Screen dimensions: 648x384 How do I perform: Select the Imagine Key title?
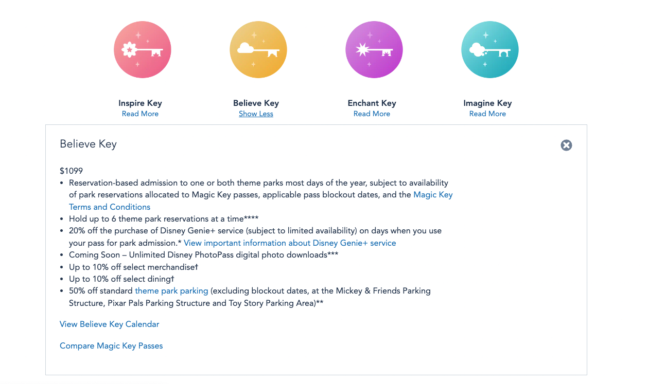487,103
